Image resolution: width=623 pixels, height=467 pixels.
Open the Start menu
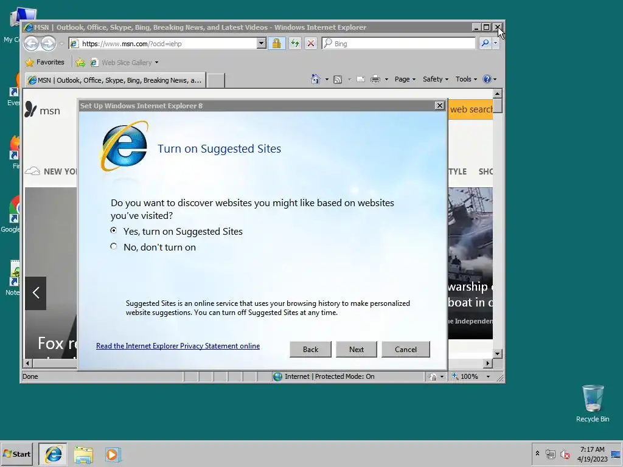pos(16,454)
